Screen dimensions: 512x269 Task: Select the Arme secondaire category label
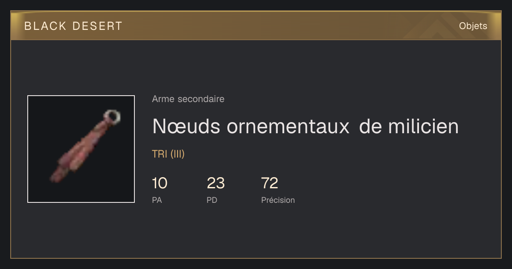tap(188, 99)
